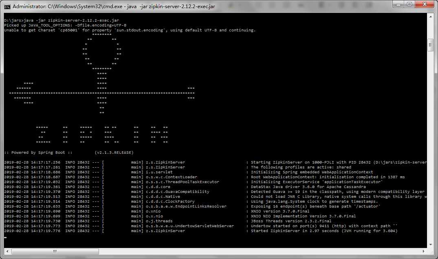This screenshot has width=438, height=259.
Task: Click the title text 'Administrator: C:\Windows\System32\cmd.exe'
Action: click(x=68, y=7)
